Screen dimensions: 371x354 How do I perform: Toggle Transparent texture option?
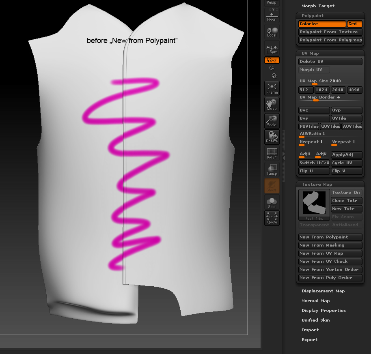[x=314, y=225]
